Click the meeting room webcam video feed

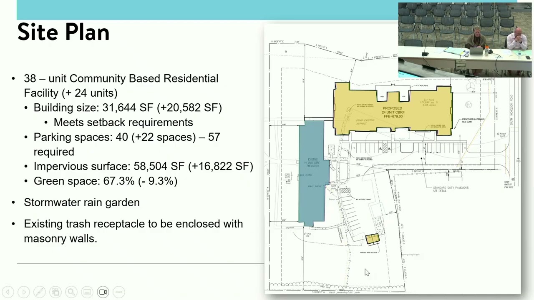pyautogui.click(x=465, y=40)
